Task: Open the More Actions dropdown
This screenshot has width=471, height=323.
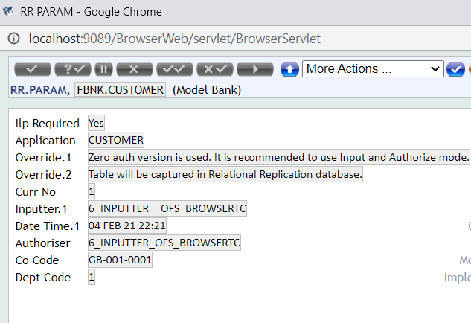Action: coord(373,69)
